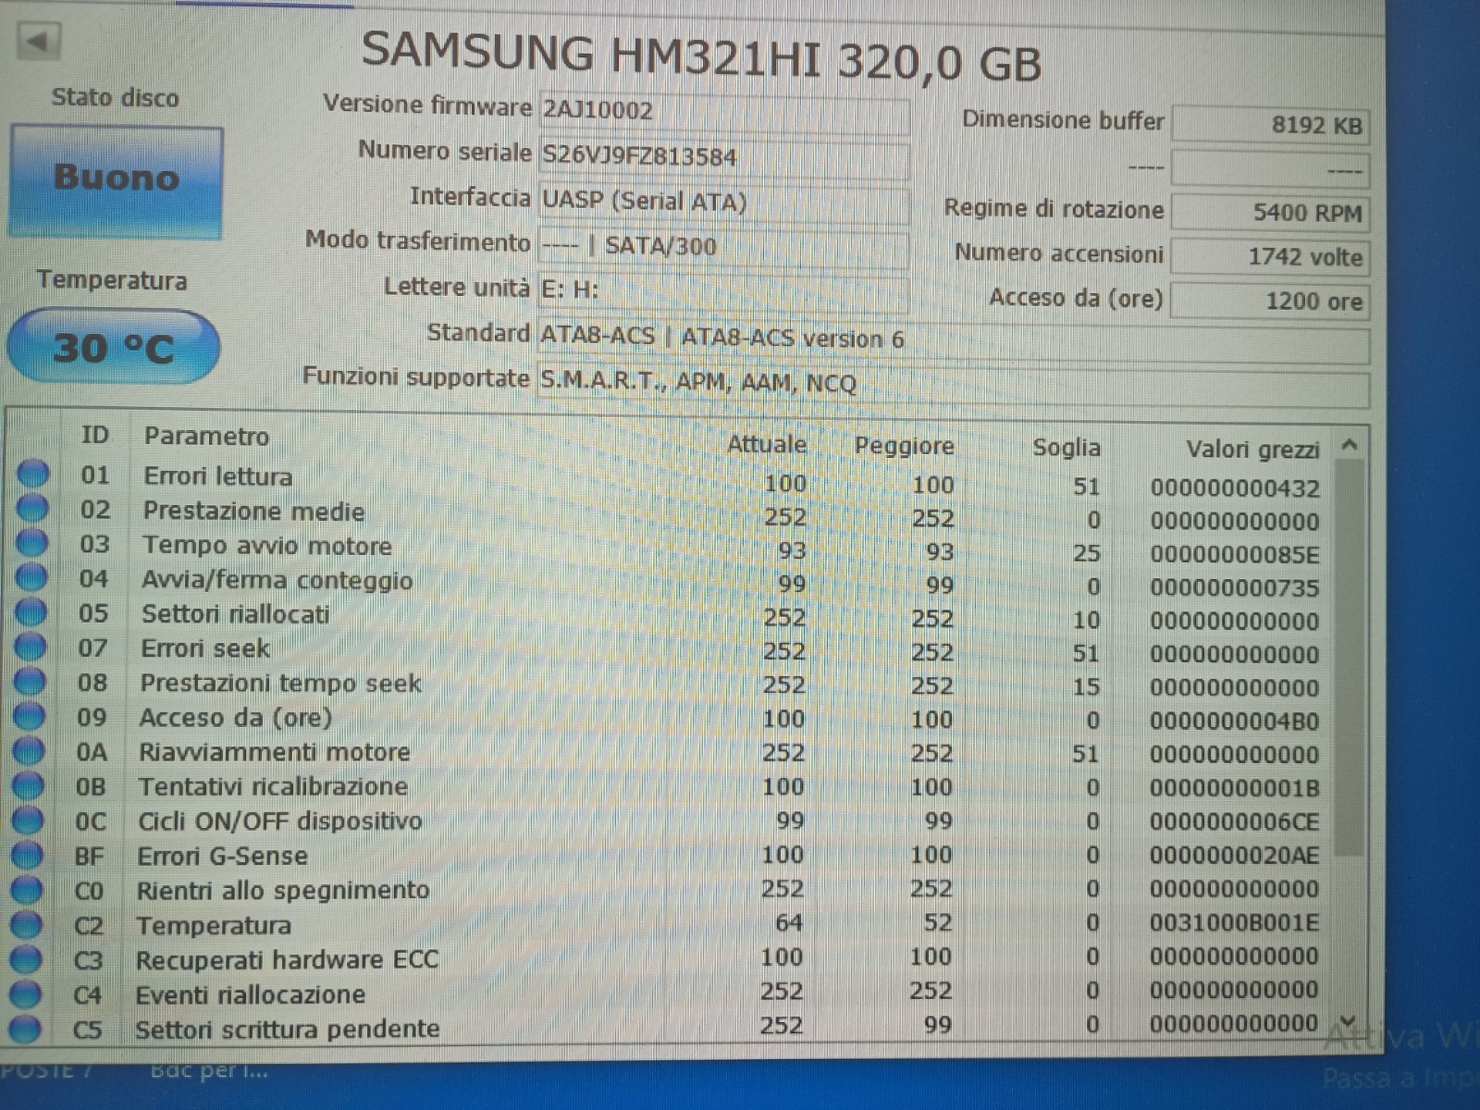Select the Cicli ON/OFF dispositivo parameter name
This screenshot has height=1110, width=1480.
280,821
